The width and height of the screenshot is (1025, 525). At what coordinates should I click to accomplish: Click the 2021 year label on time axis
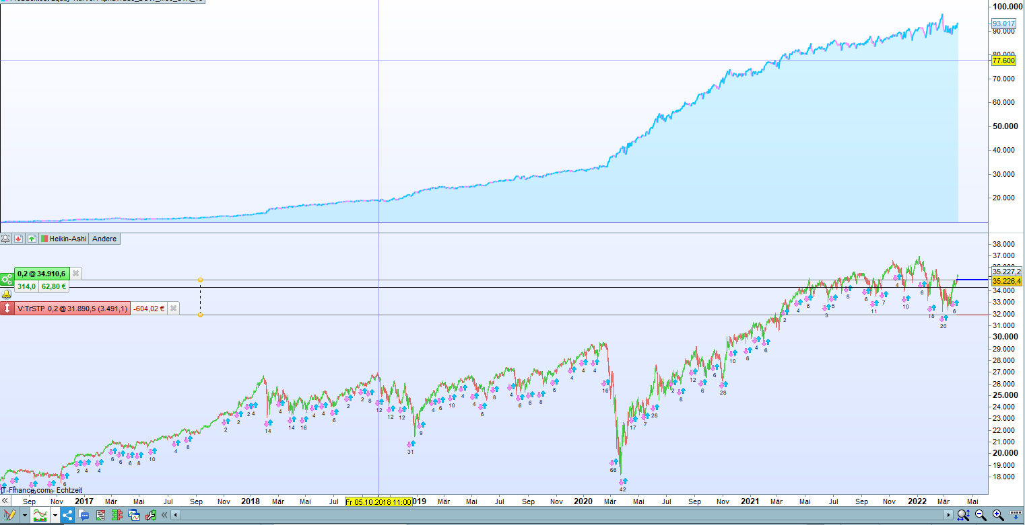pos(750,501)
